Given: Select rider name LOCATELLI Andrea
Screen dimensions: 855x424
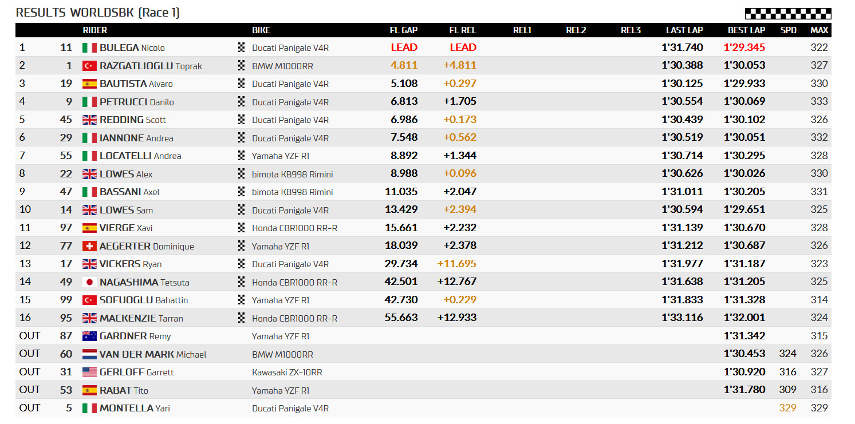Looking at the screenshot, I should (x=140, y=156).
